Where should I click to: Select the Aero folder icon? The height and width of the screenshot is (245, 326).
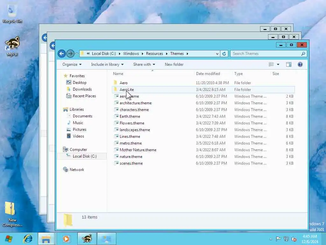tap(116, 83)
